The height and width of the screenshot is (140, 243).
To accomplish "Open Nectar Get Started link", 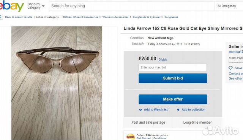I will coord(144,138).
